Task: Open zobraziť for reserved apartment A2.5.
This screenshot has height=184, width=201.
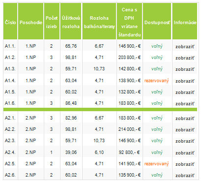Action: pos(185,164)
